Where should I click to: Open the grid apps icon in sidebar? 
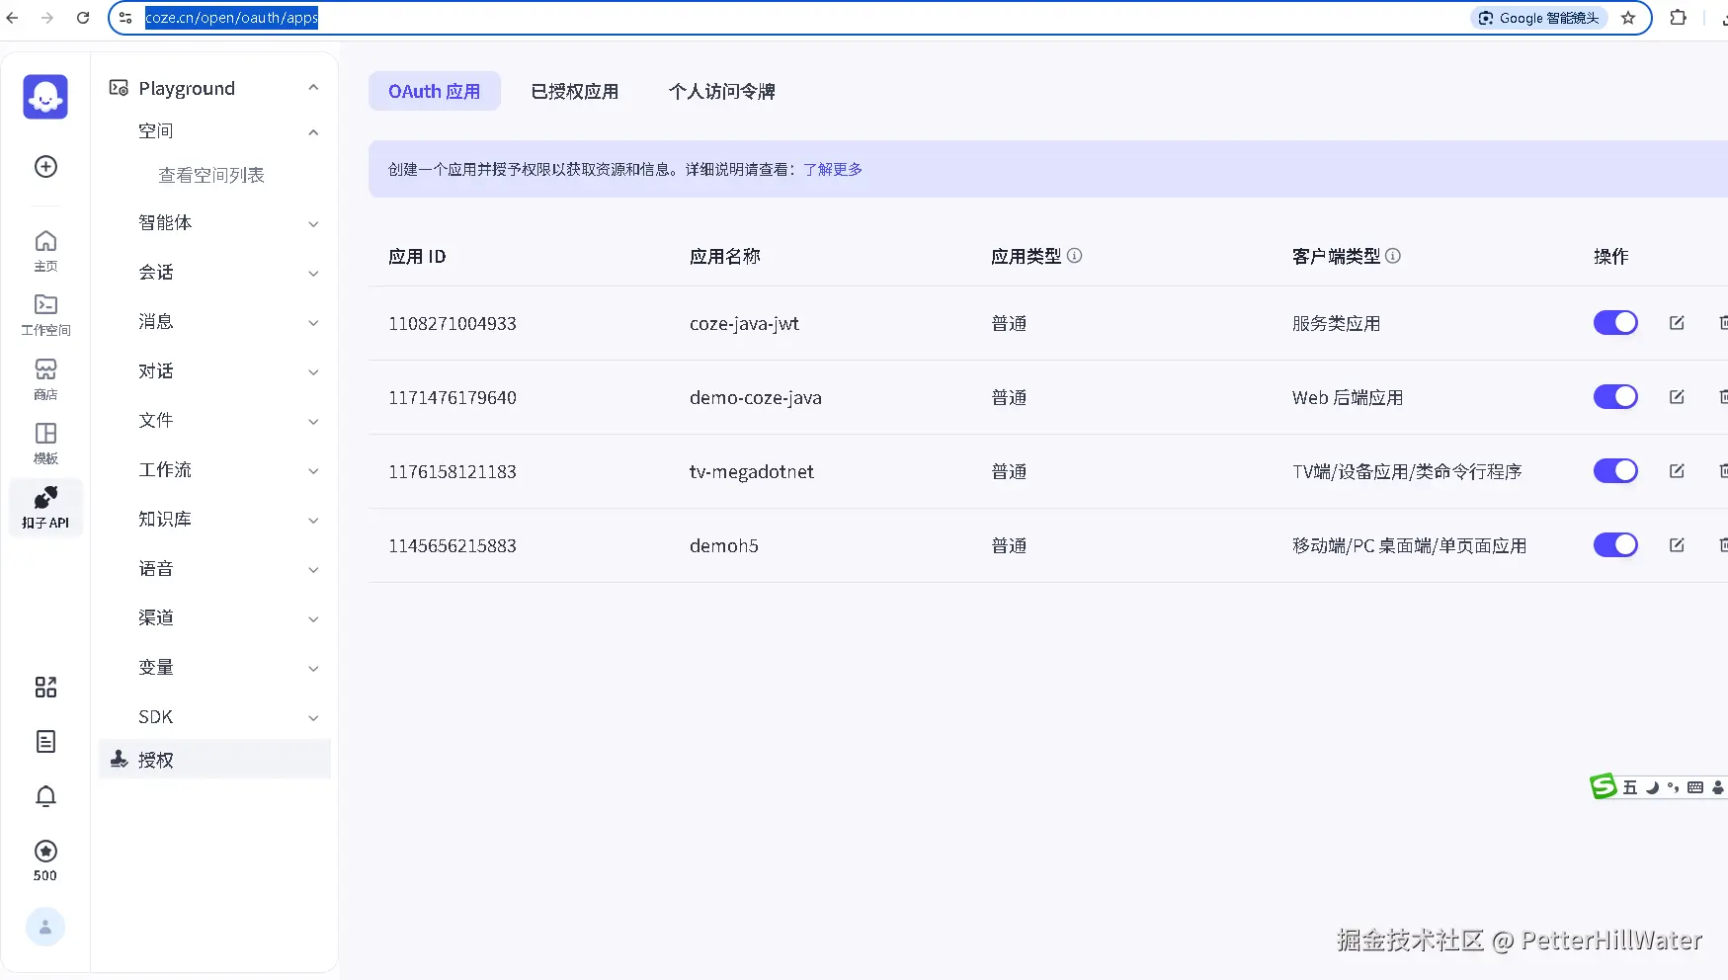coord(45,687)
